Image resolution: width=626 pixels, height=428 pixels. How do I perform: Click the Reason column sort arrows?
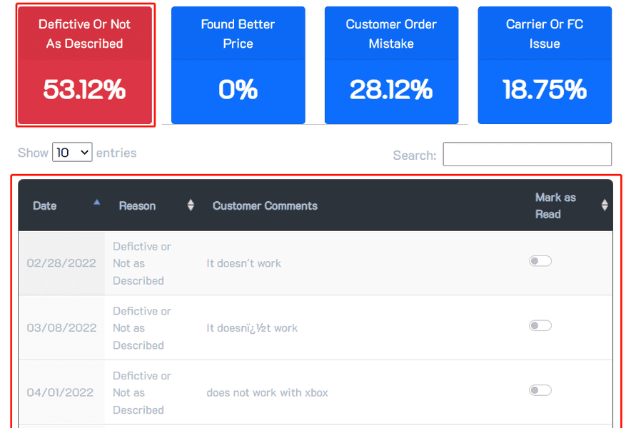[191, 205]
